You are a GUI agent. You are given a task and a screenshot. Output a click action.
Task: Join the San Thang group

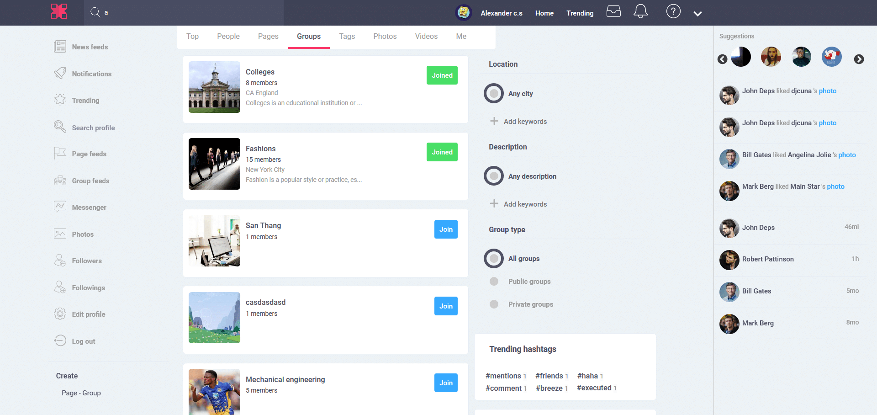[445, 229]
